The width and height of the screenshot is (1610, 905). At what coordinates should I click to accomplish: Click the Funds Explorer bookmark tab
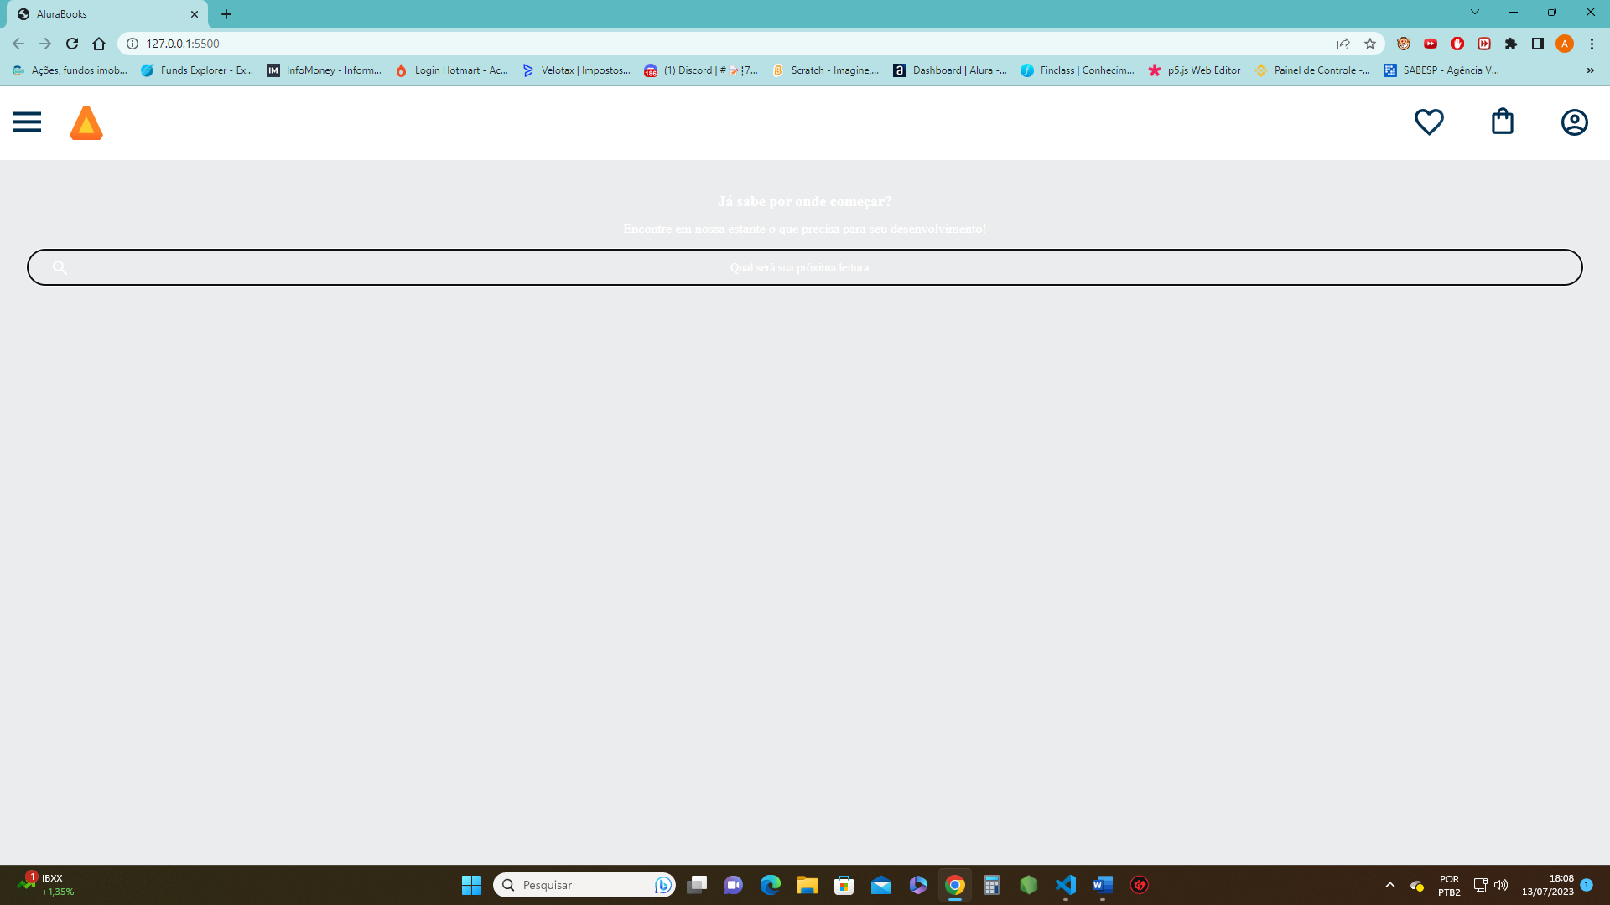pos(197,70)
